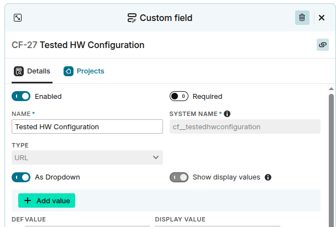336x227 pixels.
Task: Click the Required label
Action: pos(207,96)
